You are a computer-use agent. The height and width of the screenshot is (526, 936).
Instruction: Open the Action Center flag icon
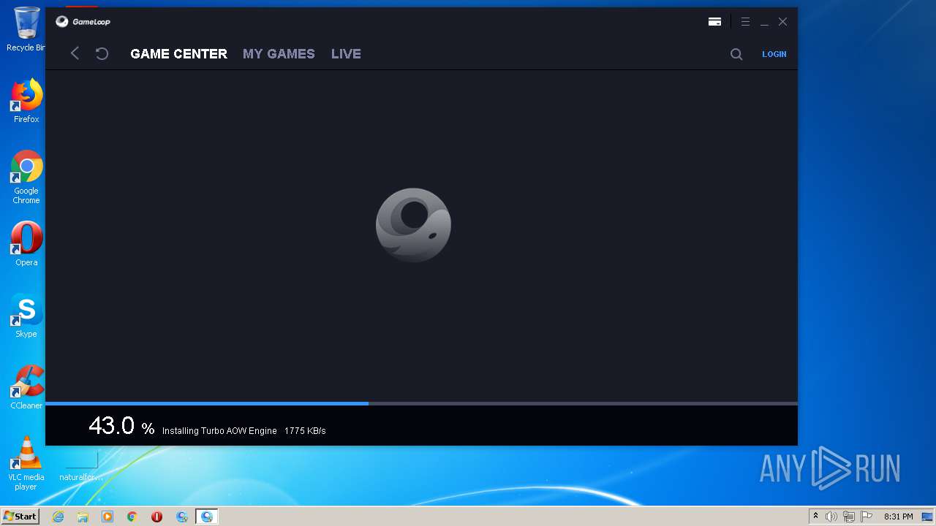(x=867, y=517)
